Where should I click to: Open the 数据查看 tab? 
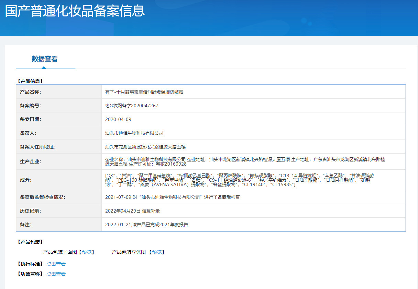click(x=45, y=59)
